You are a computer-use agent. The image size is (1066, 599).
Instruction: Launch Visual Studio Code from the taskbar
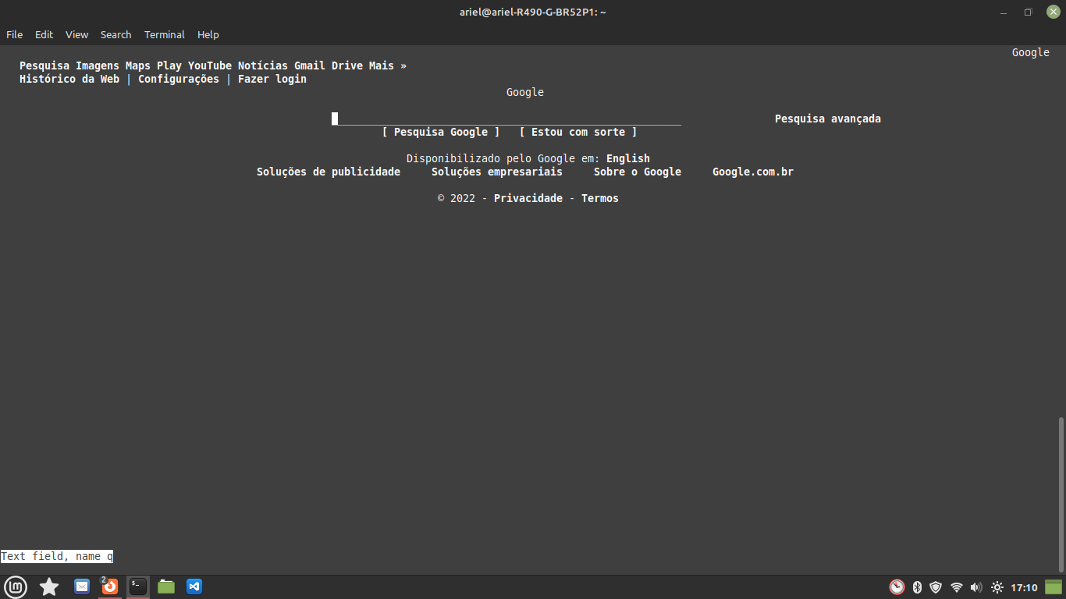194,587
